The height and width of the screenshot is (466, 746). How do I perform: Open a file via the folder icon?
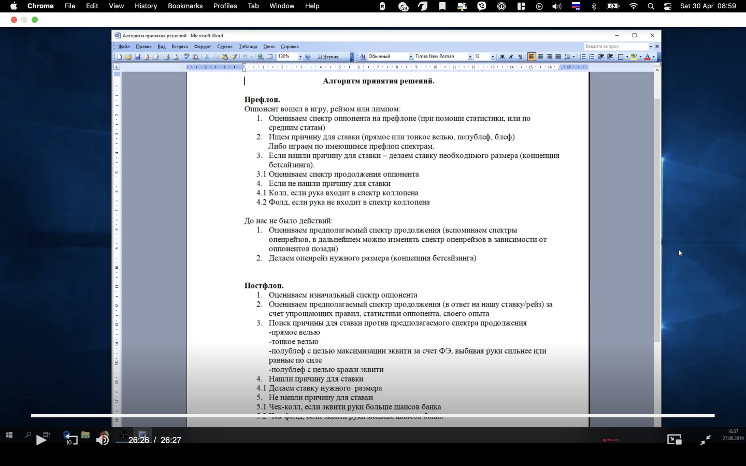tap(128, 57)
